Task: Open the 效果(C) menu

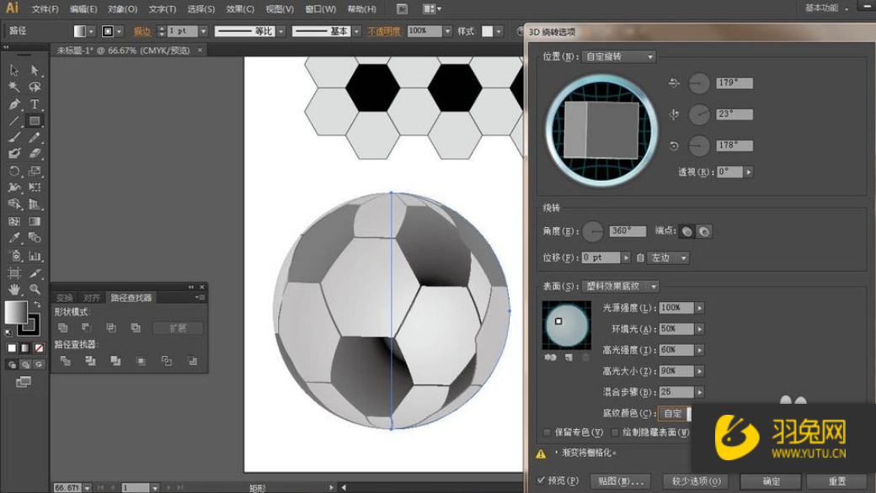Action: point(239,8)
